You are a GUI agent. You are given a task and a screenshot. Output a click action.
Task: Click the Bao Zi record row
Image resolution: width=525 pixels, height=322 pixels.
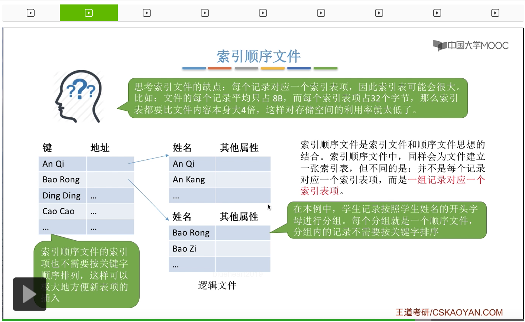220,248
